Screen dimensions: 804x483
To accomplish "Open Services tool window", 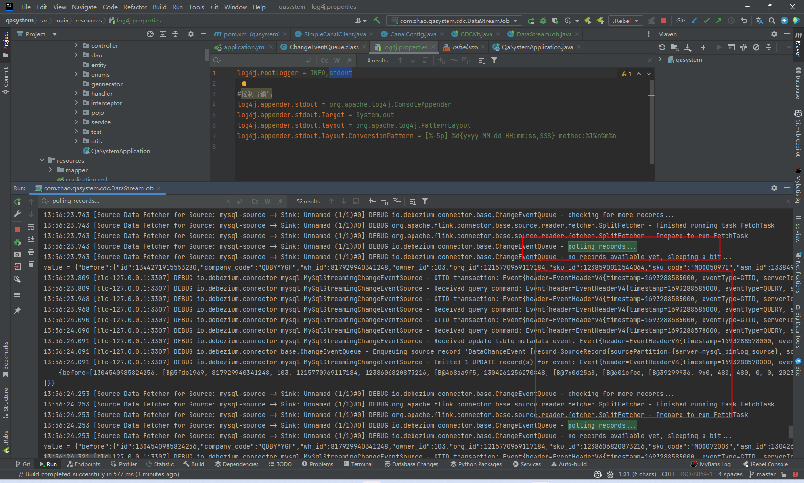I will click(x=526, y=464).
